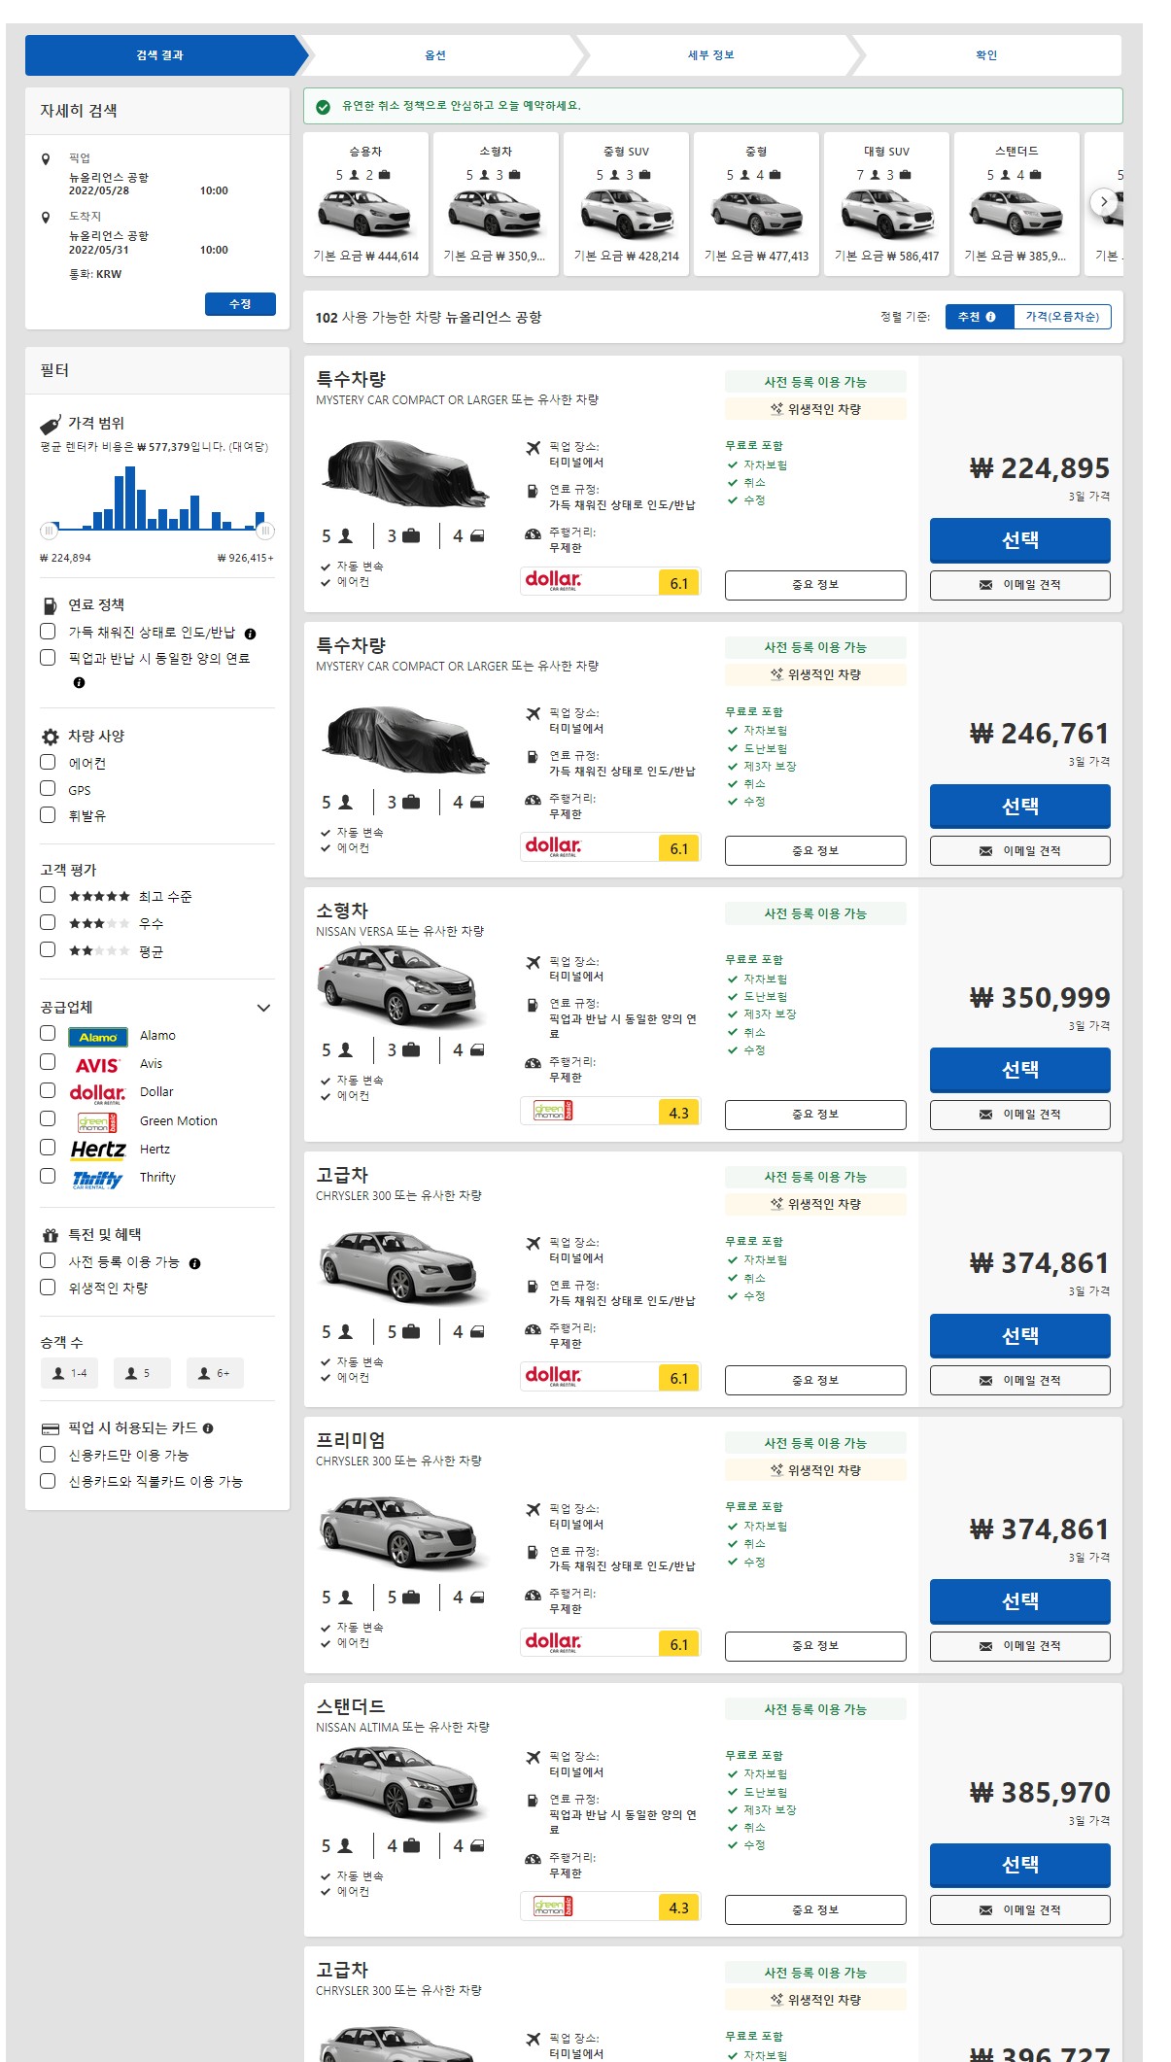The height and width of the screenshot is (2062, 1171).
Task: Click the credit card icon at 픽업 시 허용되는 카드
Action: pos(51,1428)
